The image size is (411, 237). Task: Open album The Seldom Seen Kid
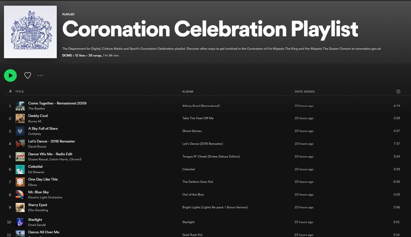click(198, 182)
